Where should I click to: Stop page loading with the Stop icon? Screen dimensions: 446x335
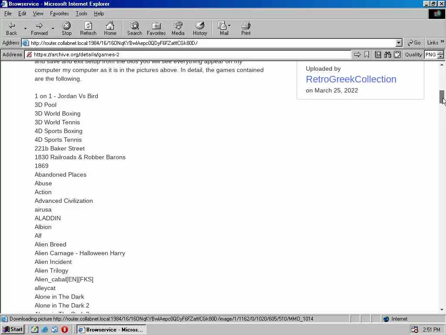coord(67,28)
